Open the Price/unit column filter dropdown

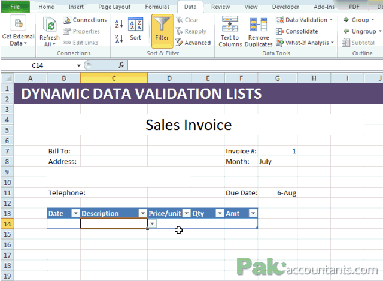coord(187,213)
